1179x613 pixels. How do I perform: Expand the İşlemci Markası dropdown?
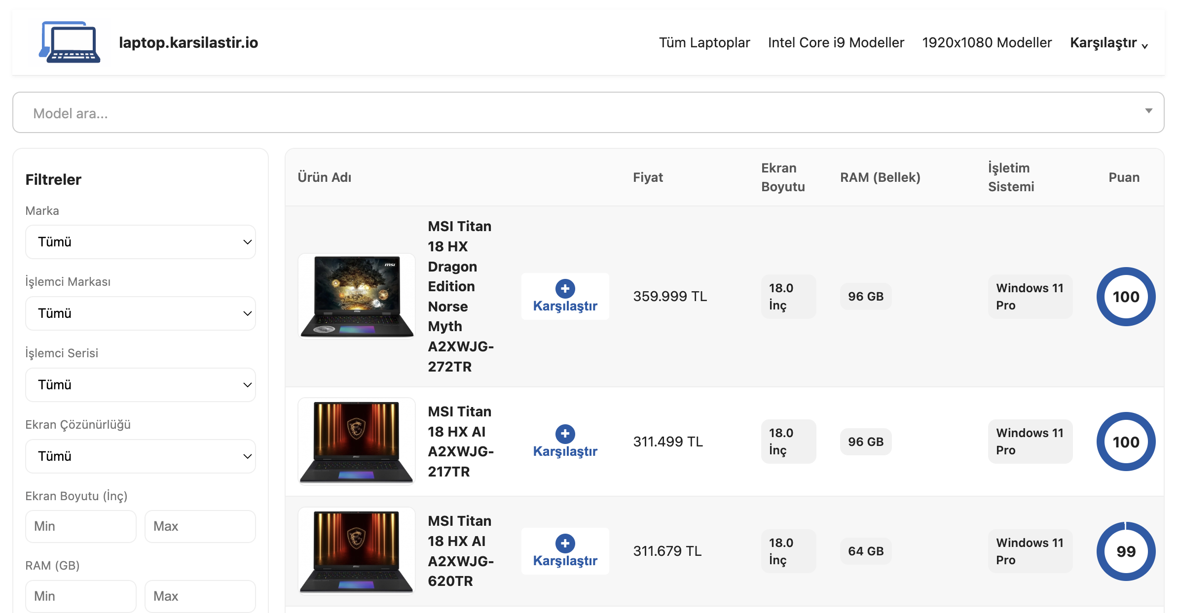point(141,313)
